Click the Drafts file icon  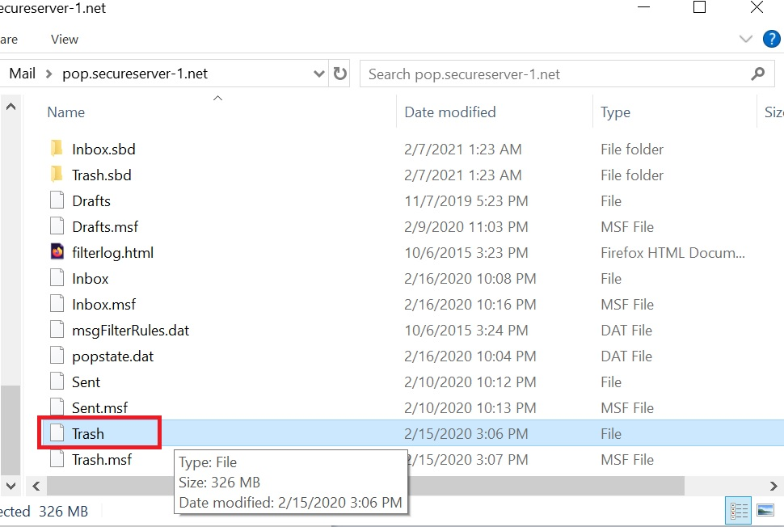[57, 200]
